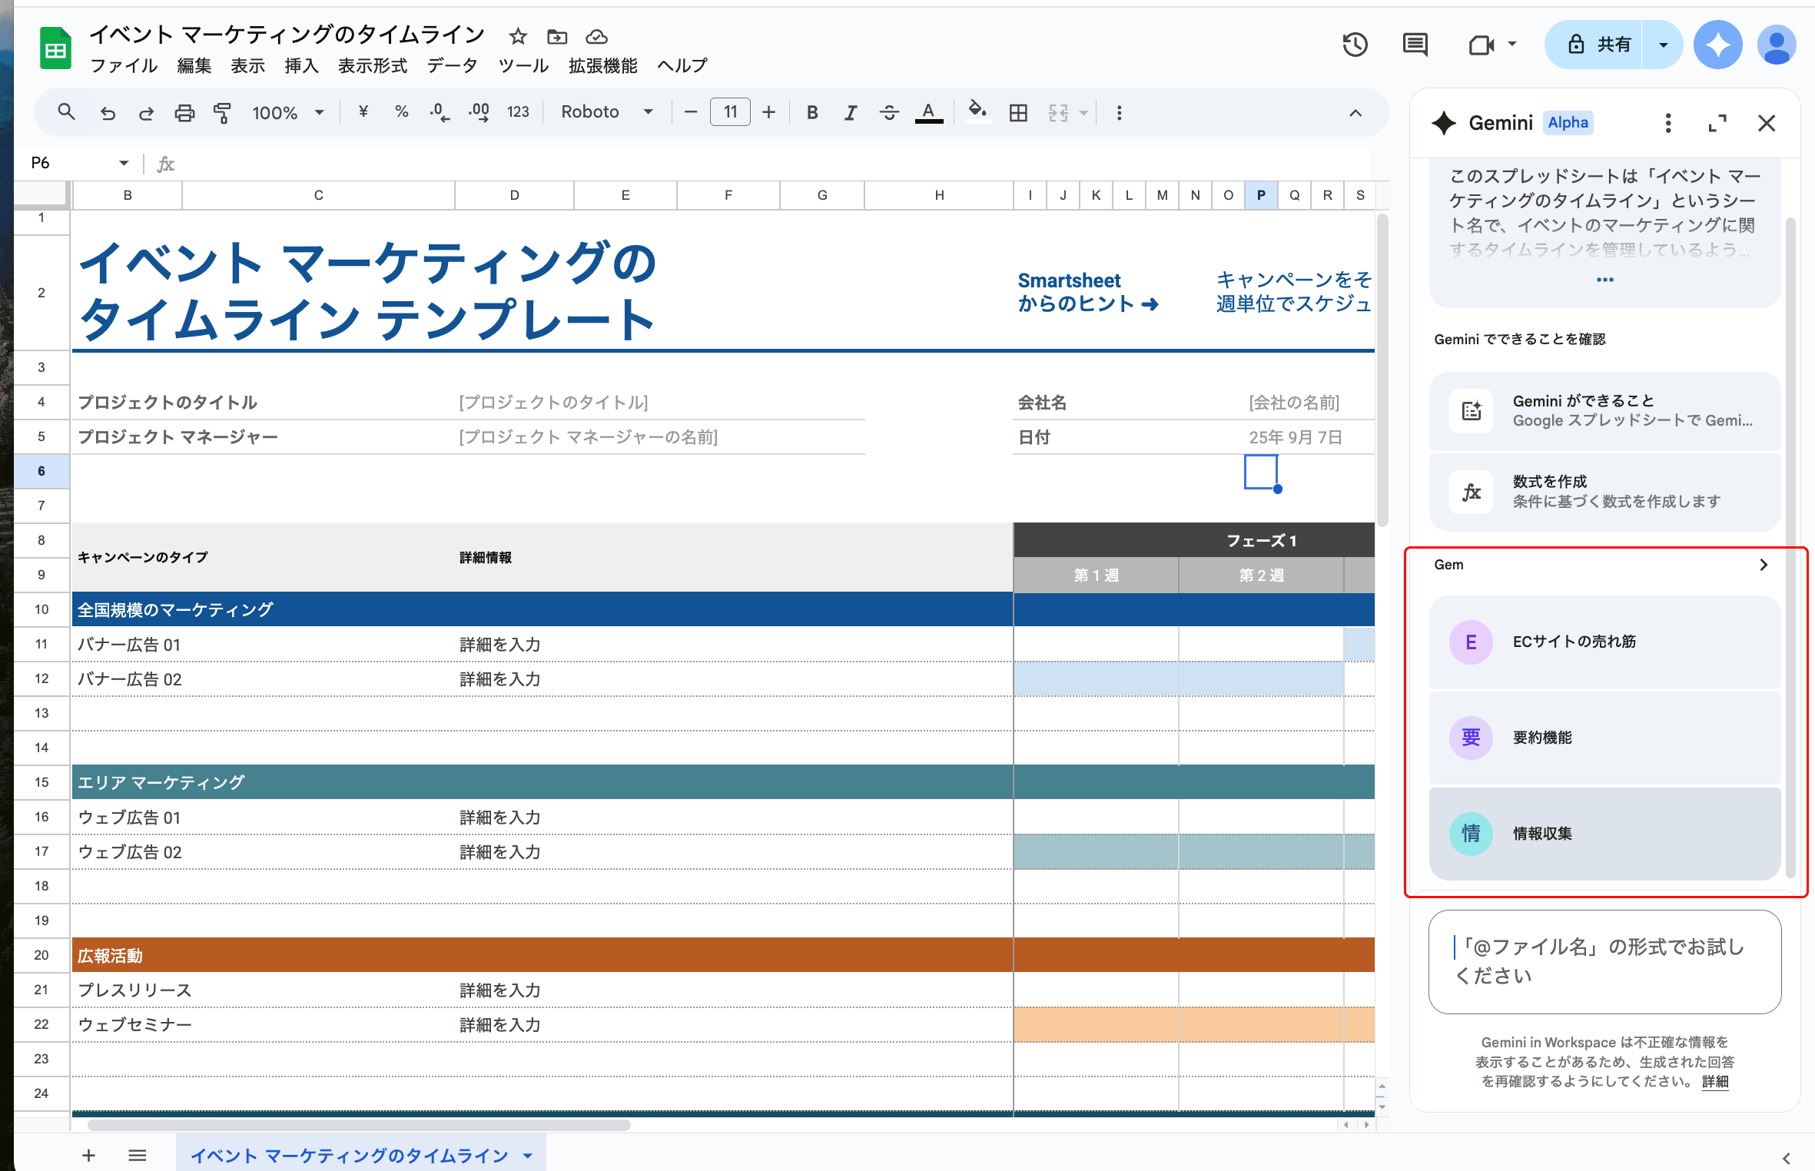This screenshot has height=1171, width=1815.
Task: Toggle italic formatting
Action: (x=850, y=113)
